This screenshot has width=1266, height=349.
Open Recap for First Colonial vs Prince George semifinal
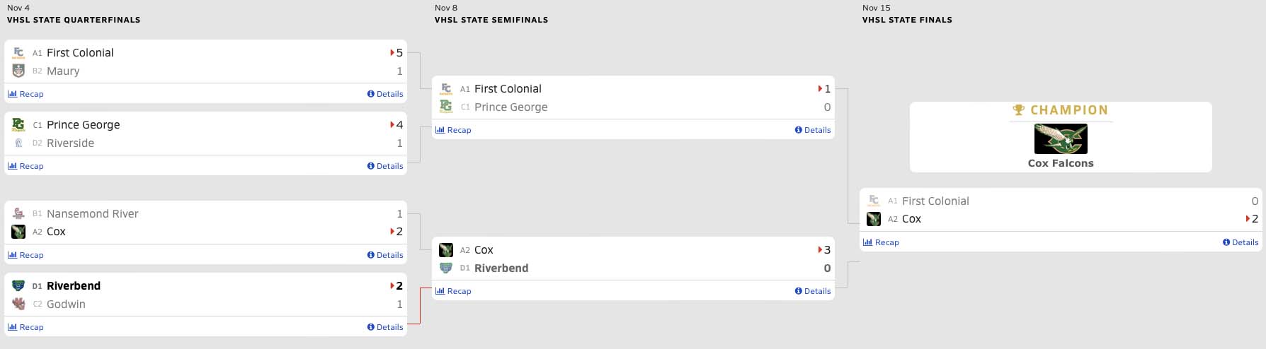(453, 130)
